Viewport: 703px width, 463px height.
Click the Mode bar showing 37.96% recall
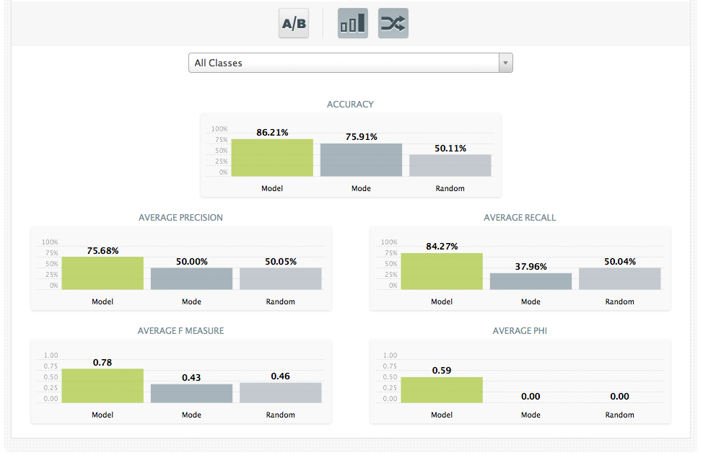530,281
